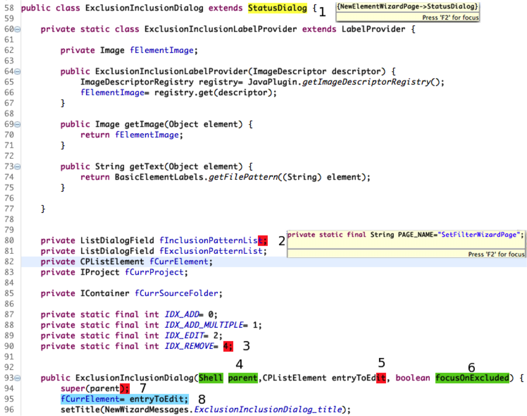Click the yellow highlighted StatusDialog class name
The width and height of the screenshot is (527, 416).
pos(277,8)
